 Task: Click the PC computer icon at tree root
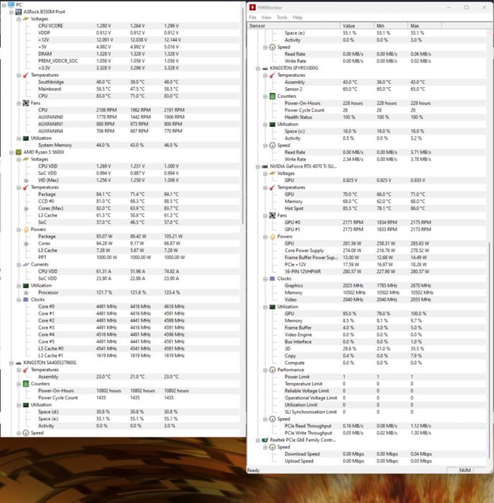pyautogui.click(x=12, y=4)
